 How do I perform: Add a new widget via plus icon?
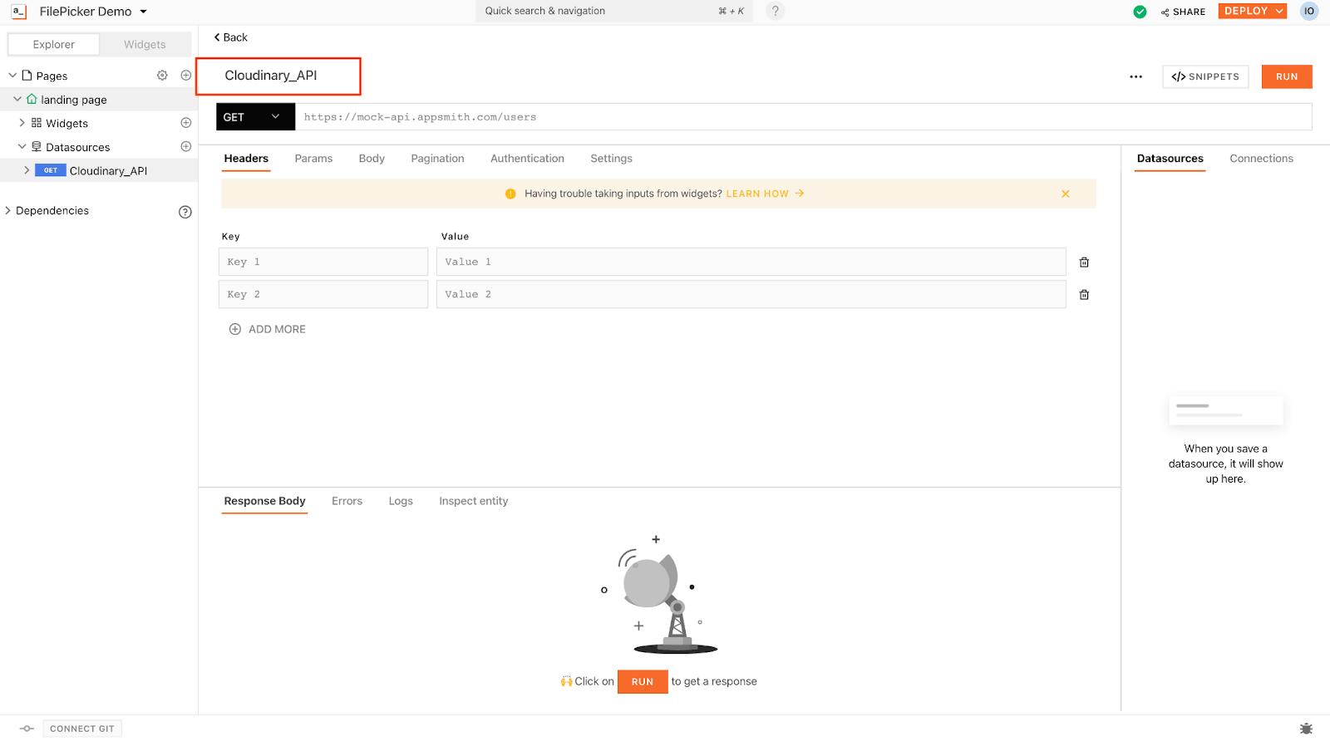pyautogui.click(x=186, y=123)
